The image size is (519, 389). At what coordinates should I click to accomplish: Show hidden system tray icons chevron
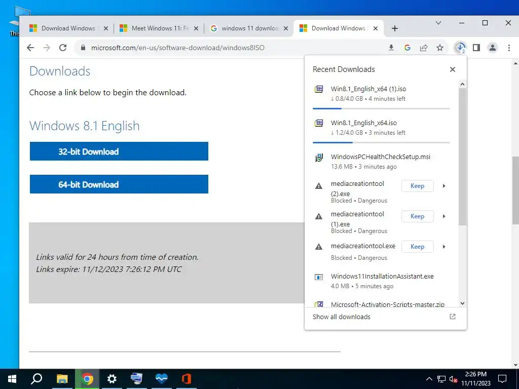click(x=429, y=379)
